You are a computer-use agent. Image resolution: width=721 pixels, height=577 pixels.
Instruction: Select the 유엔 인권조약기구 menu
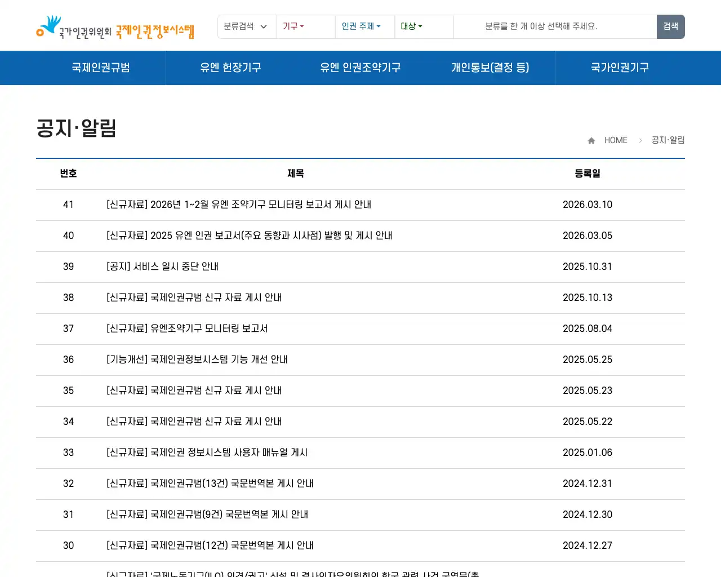point(360,68)
